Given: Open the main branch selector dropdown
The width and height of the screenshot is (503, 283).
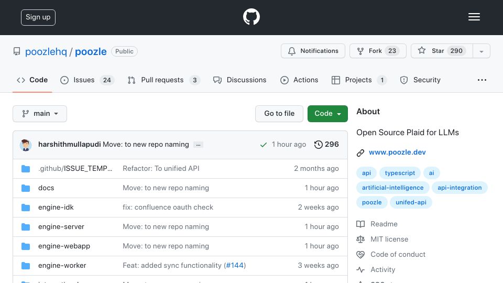Looking at the screenshot, I should click(40, 114).
